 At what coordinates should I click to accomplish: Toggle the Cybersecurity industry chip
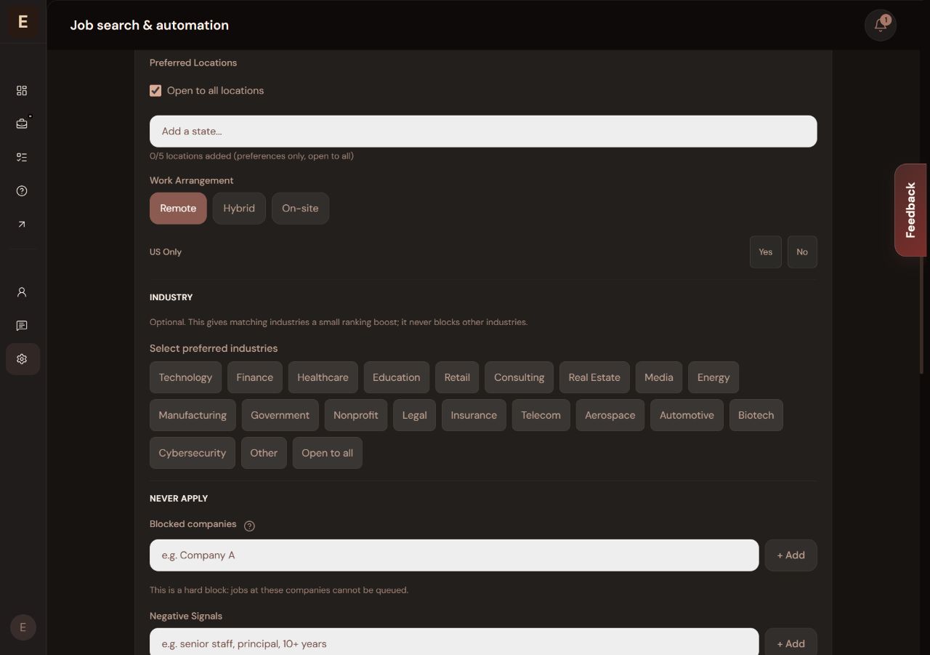(x=193, y=453)
